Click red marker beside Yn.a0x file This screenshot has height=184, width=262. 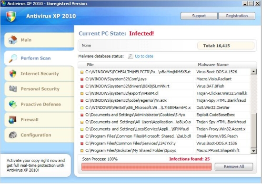pyautogui.click(x=82, y=101)
